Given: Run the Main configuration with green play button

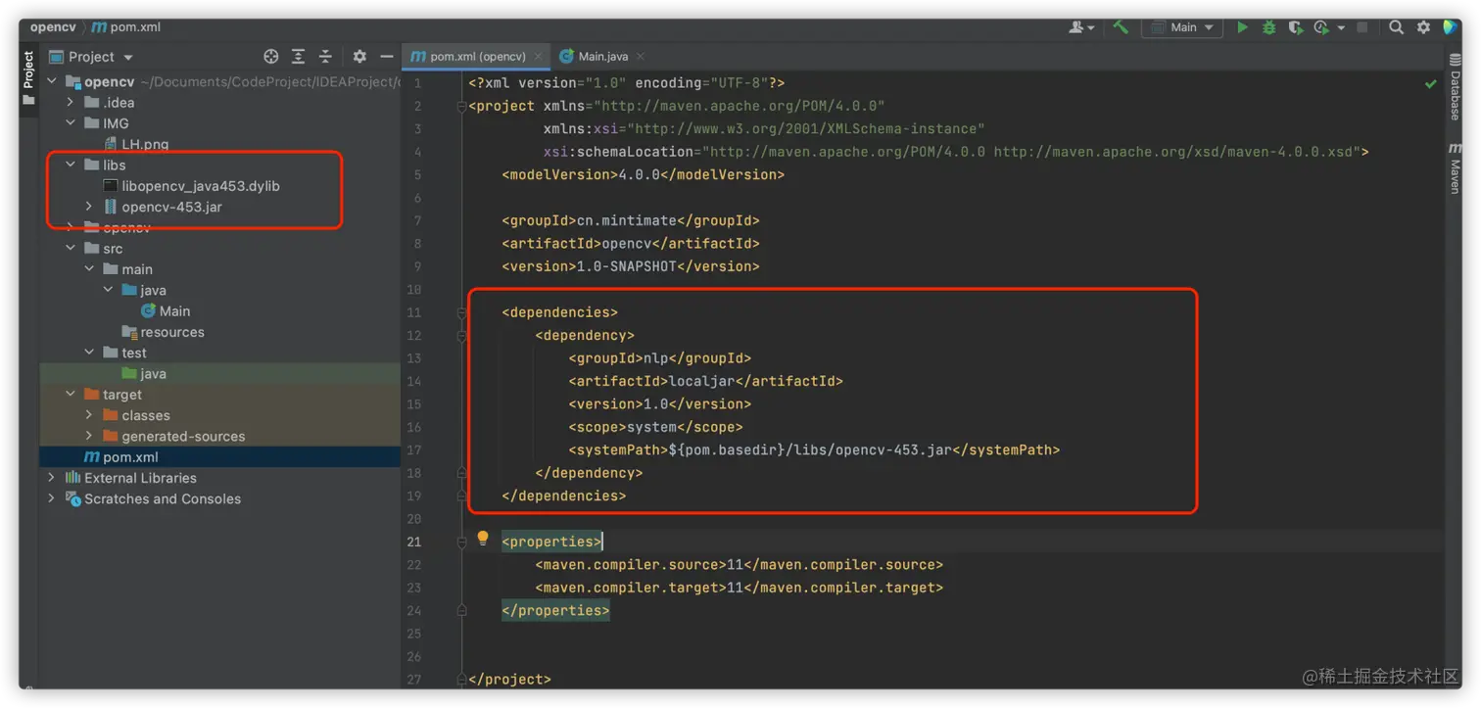Looking at the screenshot, I should tap(1242, 27).
